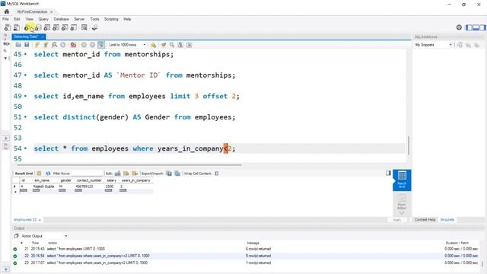Screen dimensions: 487x274
Task: Open the Tools menu
Action: [x=94, y=19]
